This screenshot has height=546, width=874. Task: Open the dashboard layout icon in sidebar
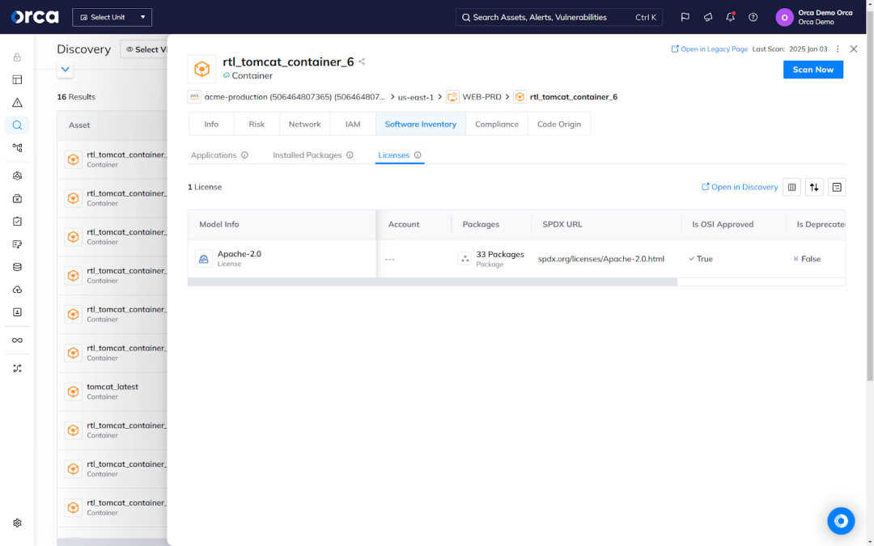(17, 79)
